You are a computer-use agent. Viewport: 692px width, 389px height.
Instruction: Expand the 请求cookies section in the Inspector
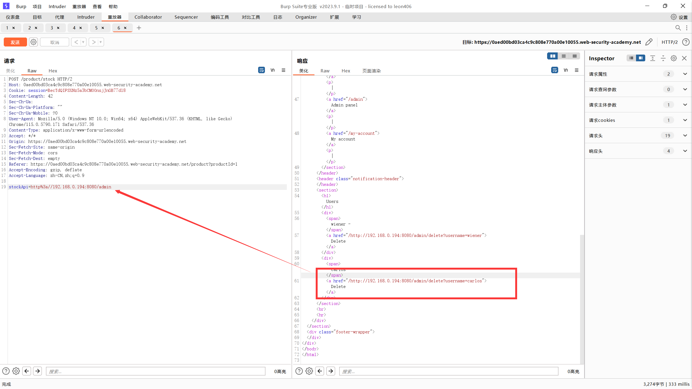click(x=685, y=120)
